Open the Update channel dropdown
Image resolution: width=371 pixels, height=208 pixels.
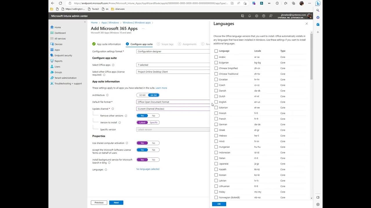click(173, 109)
